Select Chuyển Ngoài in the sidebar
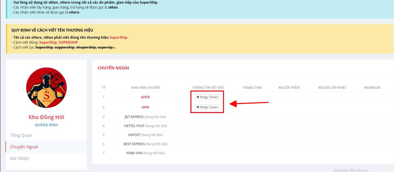 (46, 147)
